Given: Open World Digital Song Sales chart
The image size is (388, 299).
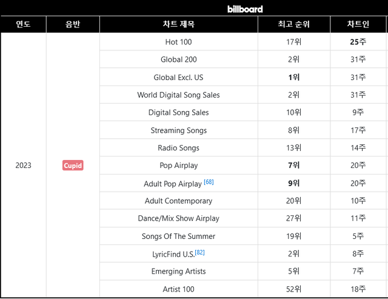Looking at the screenshot, I should point(178,95).
